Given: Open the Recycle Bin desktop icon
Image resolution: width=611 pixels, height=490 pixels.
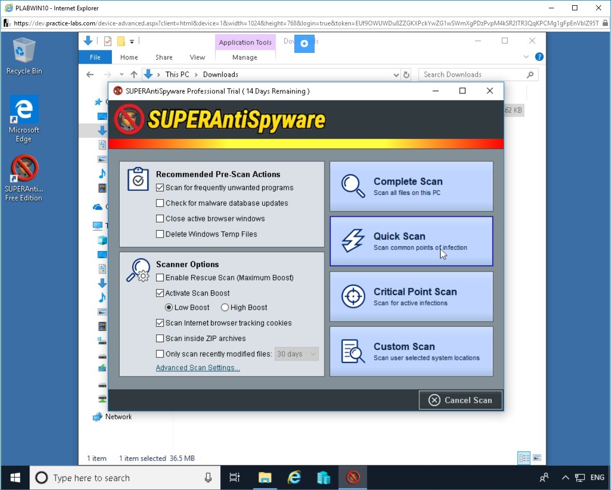Looking at the screenshot, I should pyautogui.click(x=24, y=56).
